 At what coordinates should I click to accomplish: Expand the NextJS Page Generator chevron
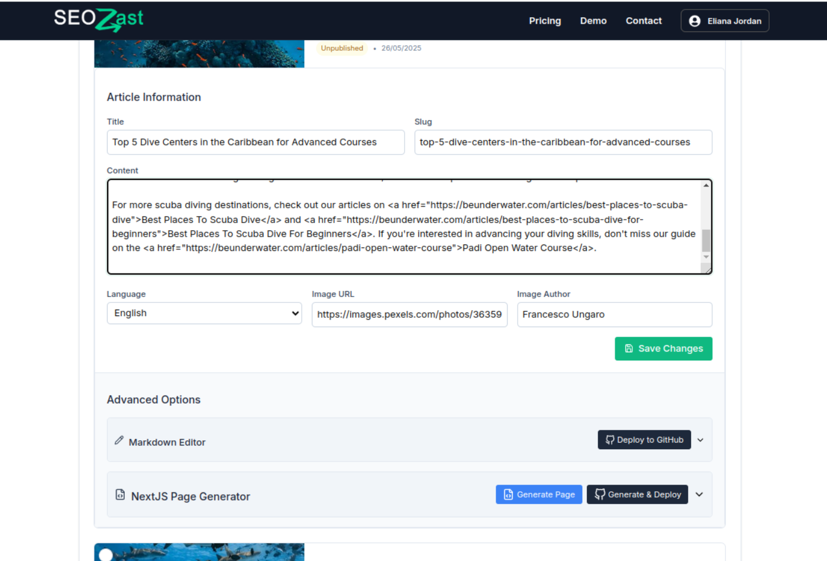coord(699,494)
